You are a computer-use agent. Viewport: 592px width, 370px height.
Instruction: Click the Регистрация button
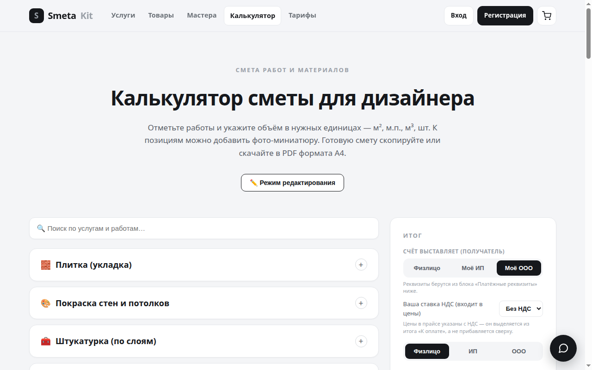click(x=505, y=16)
